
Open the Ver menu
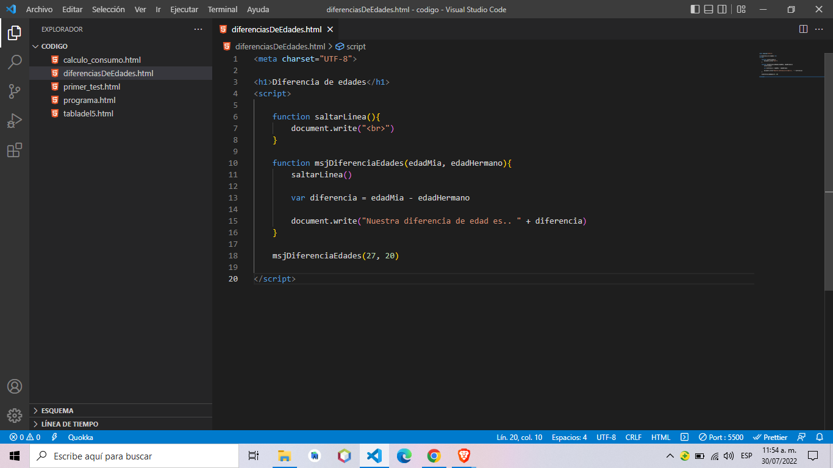140,9
